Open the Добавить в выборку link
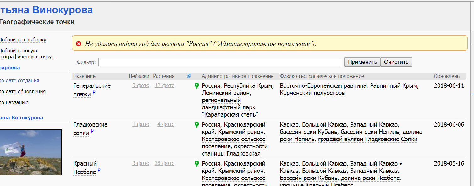 pyautogui.click(x=23, y=40)
